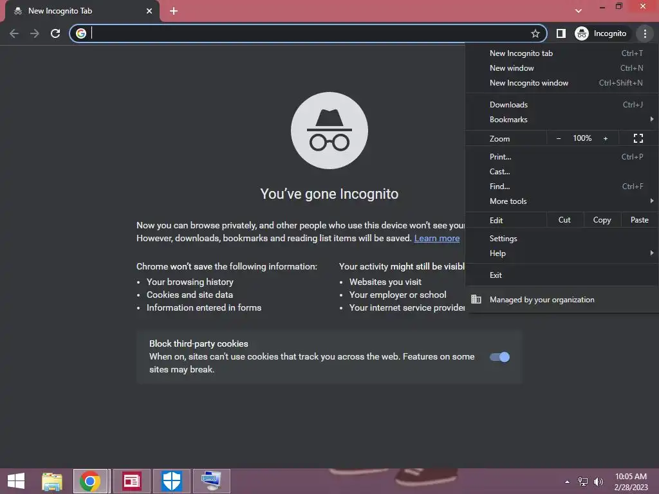Bookmark this tab with the star icon

[535, 33]
